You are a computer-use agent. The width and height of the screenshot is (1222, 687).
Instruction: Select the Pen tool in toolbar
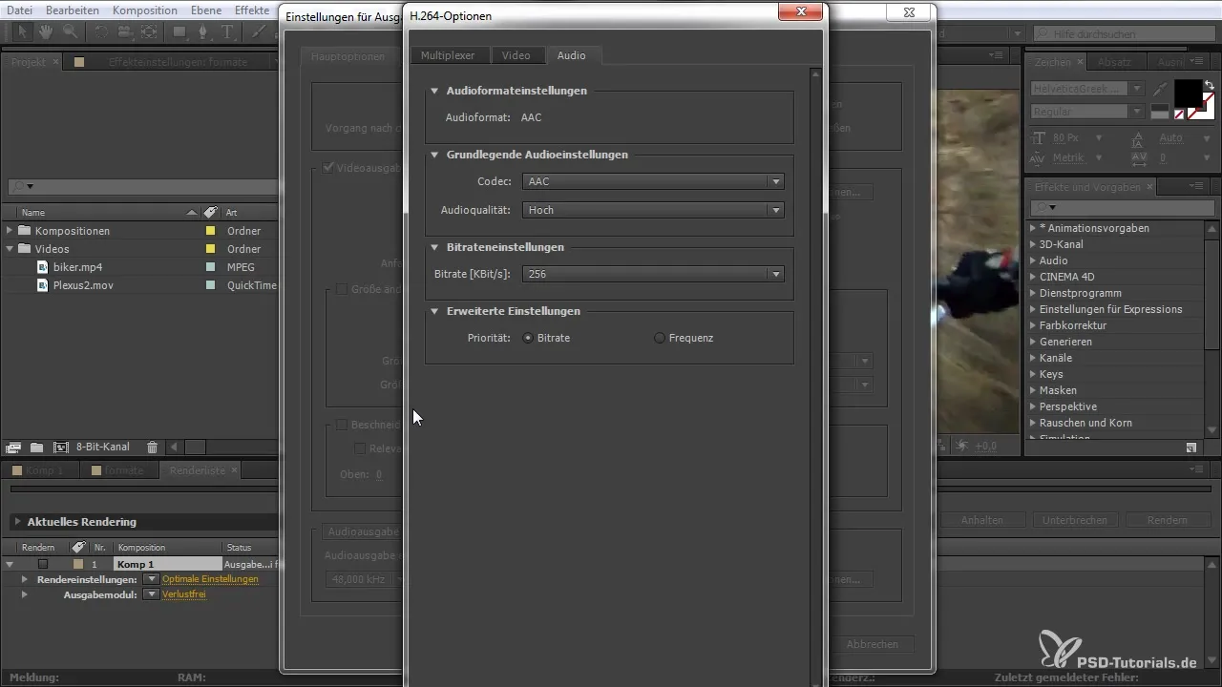pyautogui.click(x=204, y=31)
